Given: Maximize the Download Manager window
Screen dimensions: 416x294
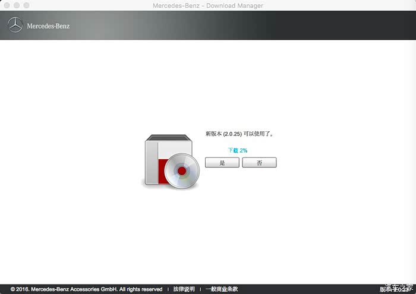Looking at the screenshot, I should point(26,5).
